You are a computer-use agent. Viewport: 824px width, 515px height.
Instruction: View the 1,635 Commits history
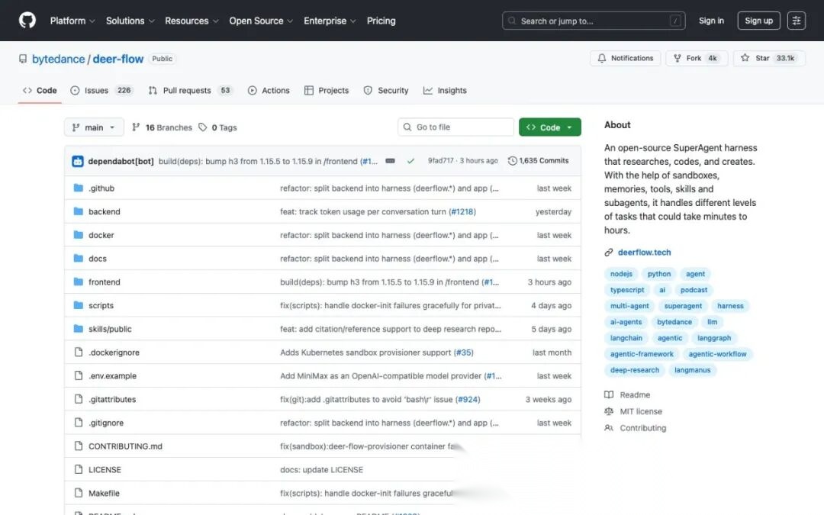(x=538, y=161)
